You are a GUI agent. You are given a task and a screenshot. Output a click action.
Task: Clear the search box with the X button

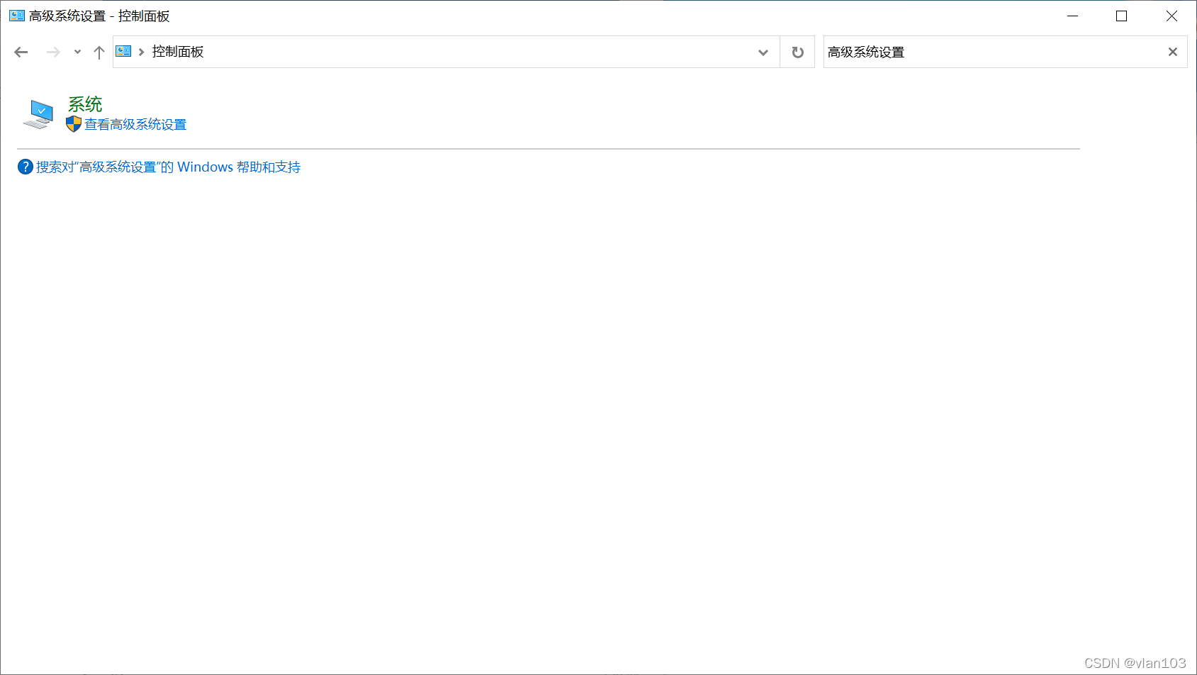click(1171, 52)
